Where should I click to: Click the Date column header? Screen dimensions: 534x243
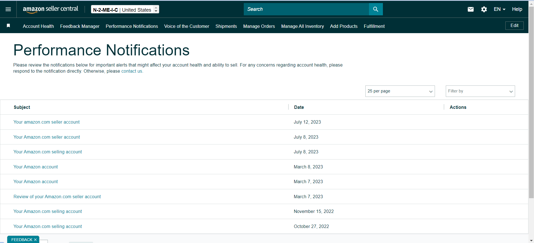click(x=299, y=107)
